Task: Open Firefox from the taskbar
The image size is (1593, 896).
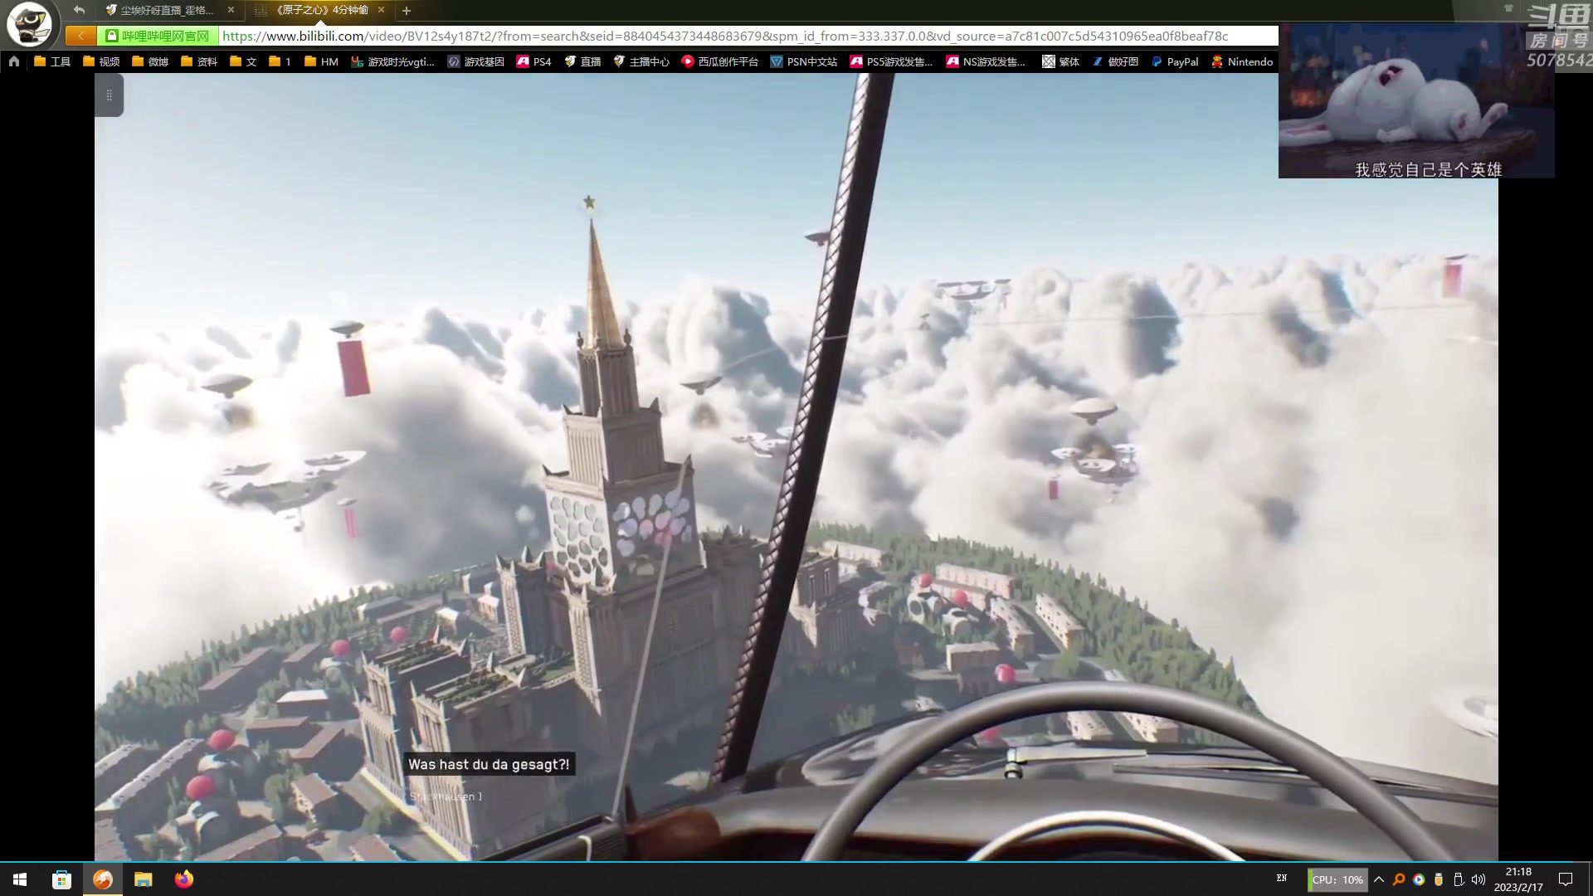Action: 184,879
